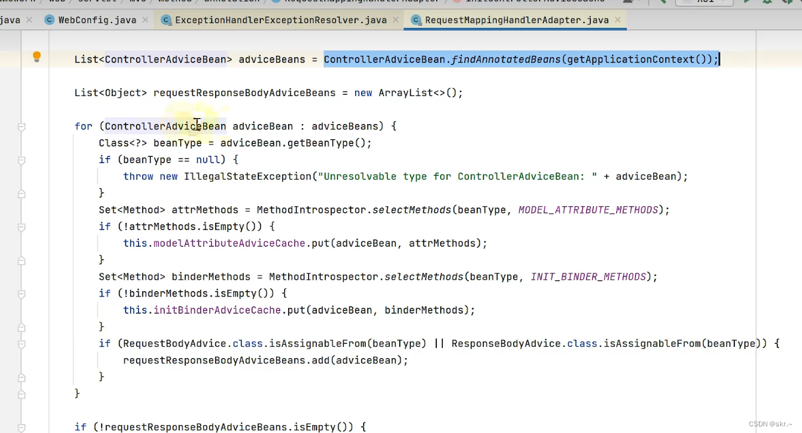Close the partially visible leftmost java tab

click(x=29, y=20)
